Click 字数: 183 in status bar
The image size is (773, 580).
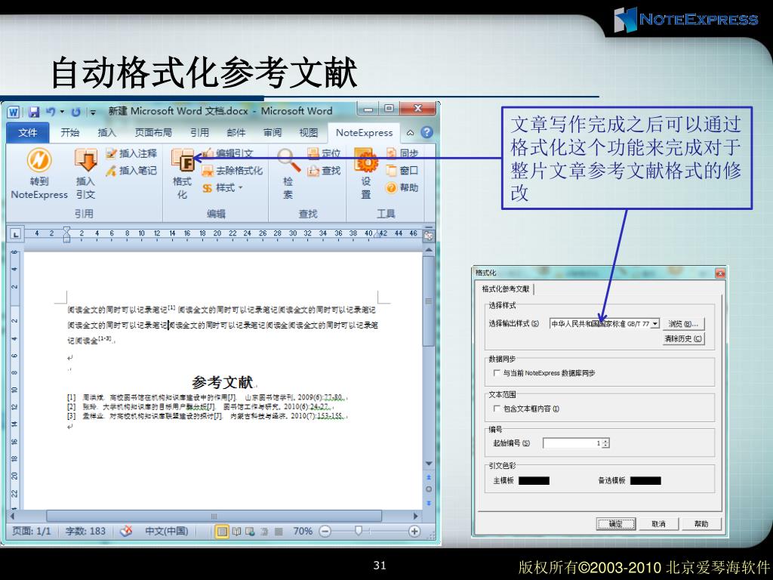pyautogui.click(x=85, y=531)
